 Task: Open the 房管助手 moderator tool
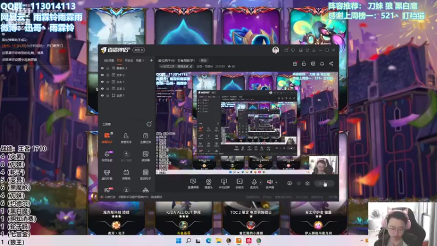(126, 138)
